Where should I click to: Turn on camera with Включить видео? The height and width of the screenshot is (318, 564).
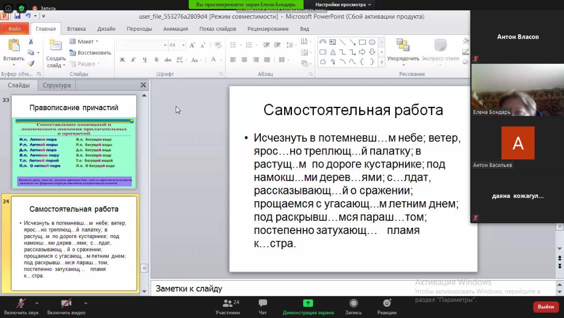point(66,306)
